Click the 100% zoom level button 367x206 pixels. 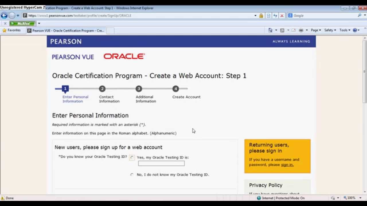pyautogui.click(x=350, y=198)
